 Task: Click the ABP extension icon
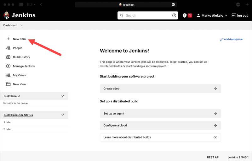[238, 4]
